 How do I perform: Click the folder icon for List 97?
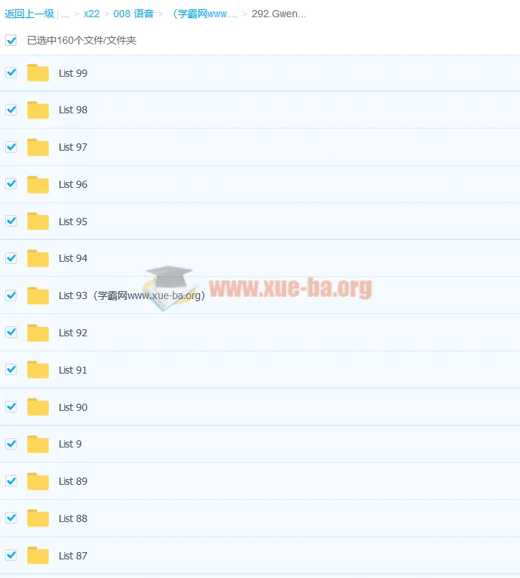click(38, 147)
